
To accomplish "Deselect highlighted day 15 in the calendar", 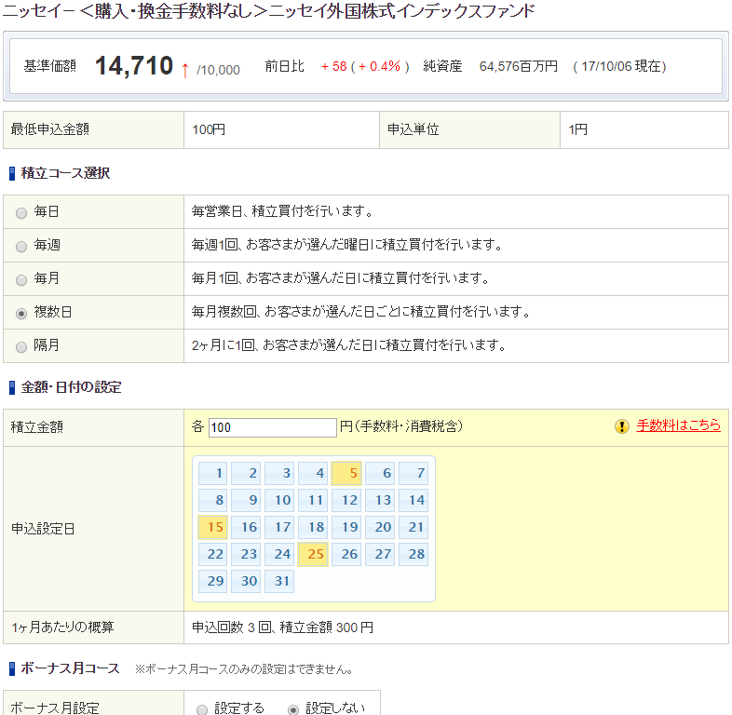I will coord(213,527).
